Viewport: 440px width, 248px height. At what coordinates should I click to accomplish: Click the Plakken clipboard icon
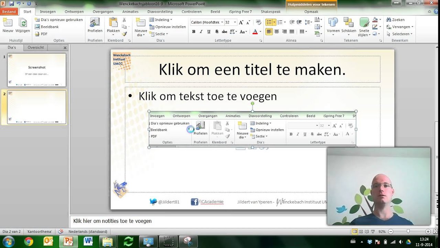point(113,23)
